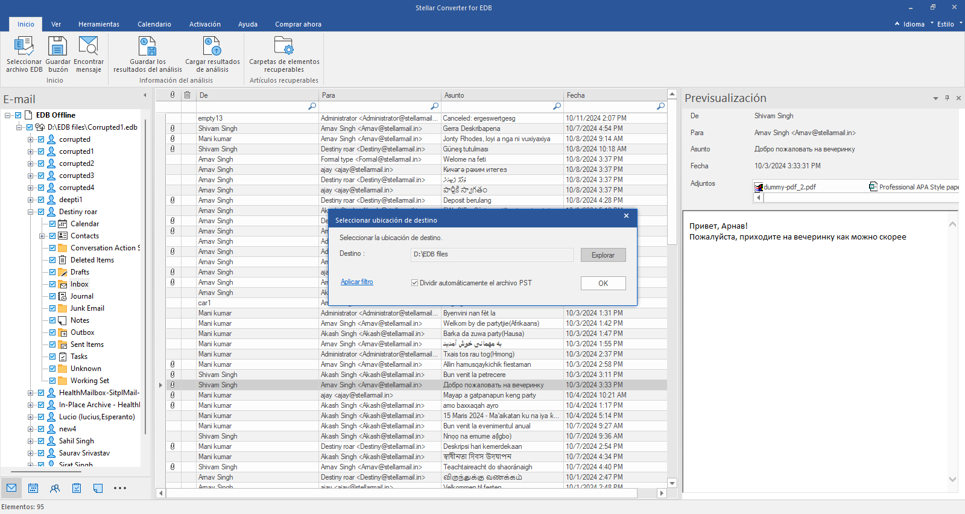
Task: Collapse the Destiny roar mailbox node
Action: click(x=31, y=212)
